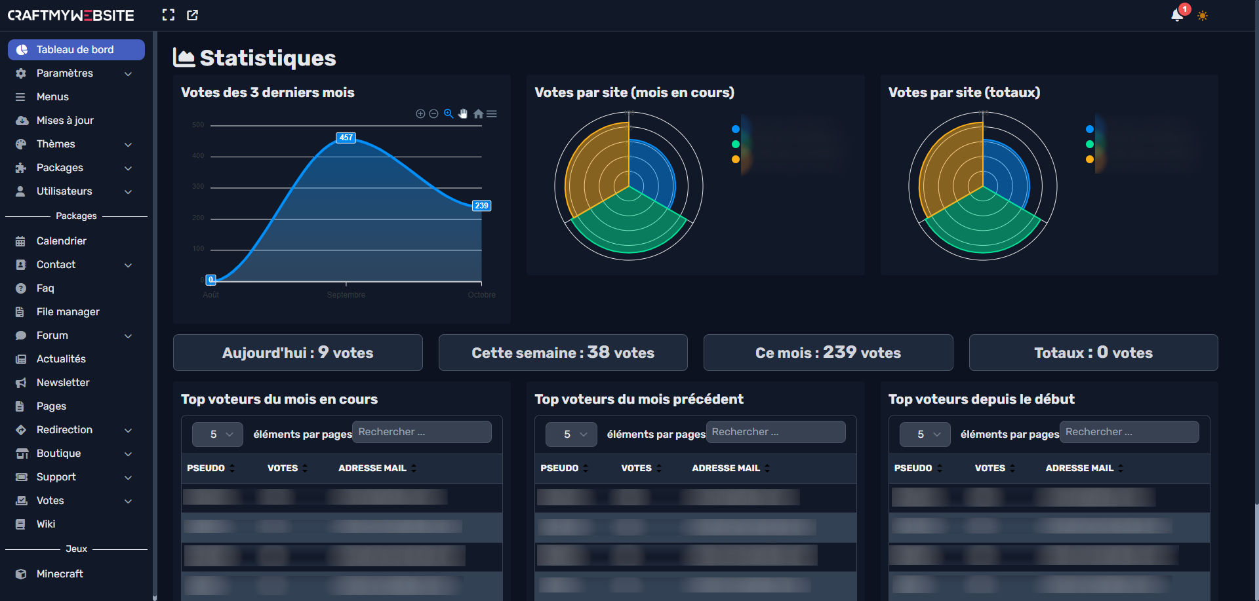
Task: Select chart magnifier selection zoom tool
Action: (x=449, y=113)
